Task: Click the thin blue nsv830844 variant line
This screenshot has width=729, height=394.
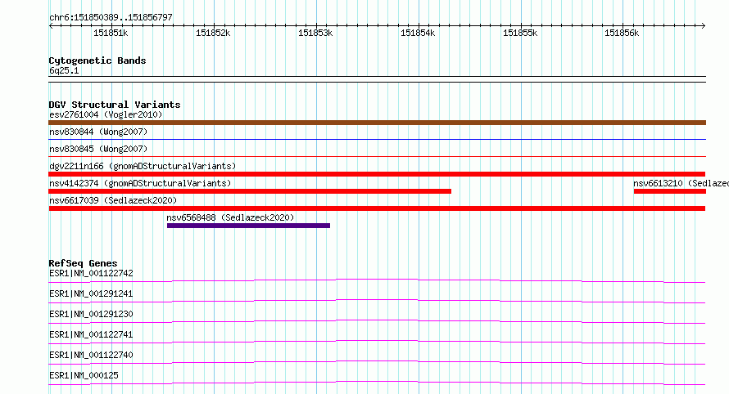Action: [x=377, y=139]
